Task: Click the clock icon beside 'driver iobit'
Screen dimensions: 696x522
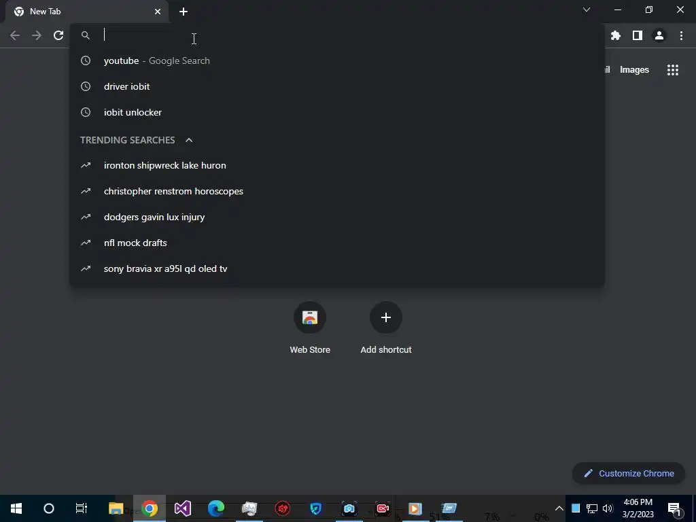Action: (86, 86)
